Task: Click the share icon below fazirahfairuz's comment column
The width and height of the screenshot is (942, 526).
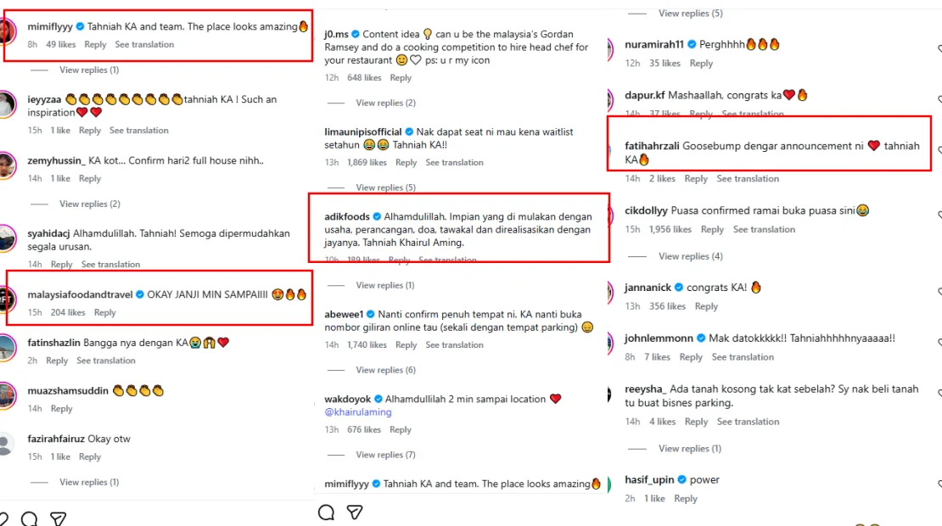Action: (x=58, y=519)
